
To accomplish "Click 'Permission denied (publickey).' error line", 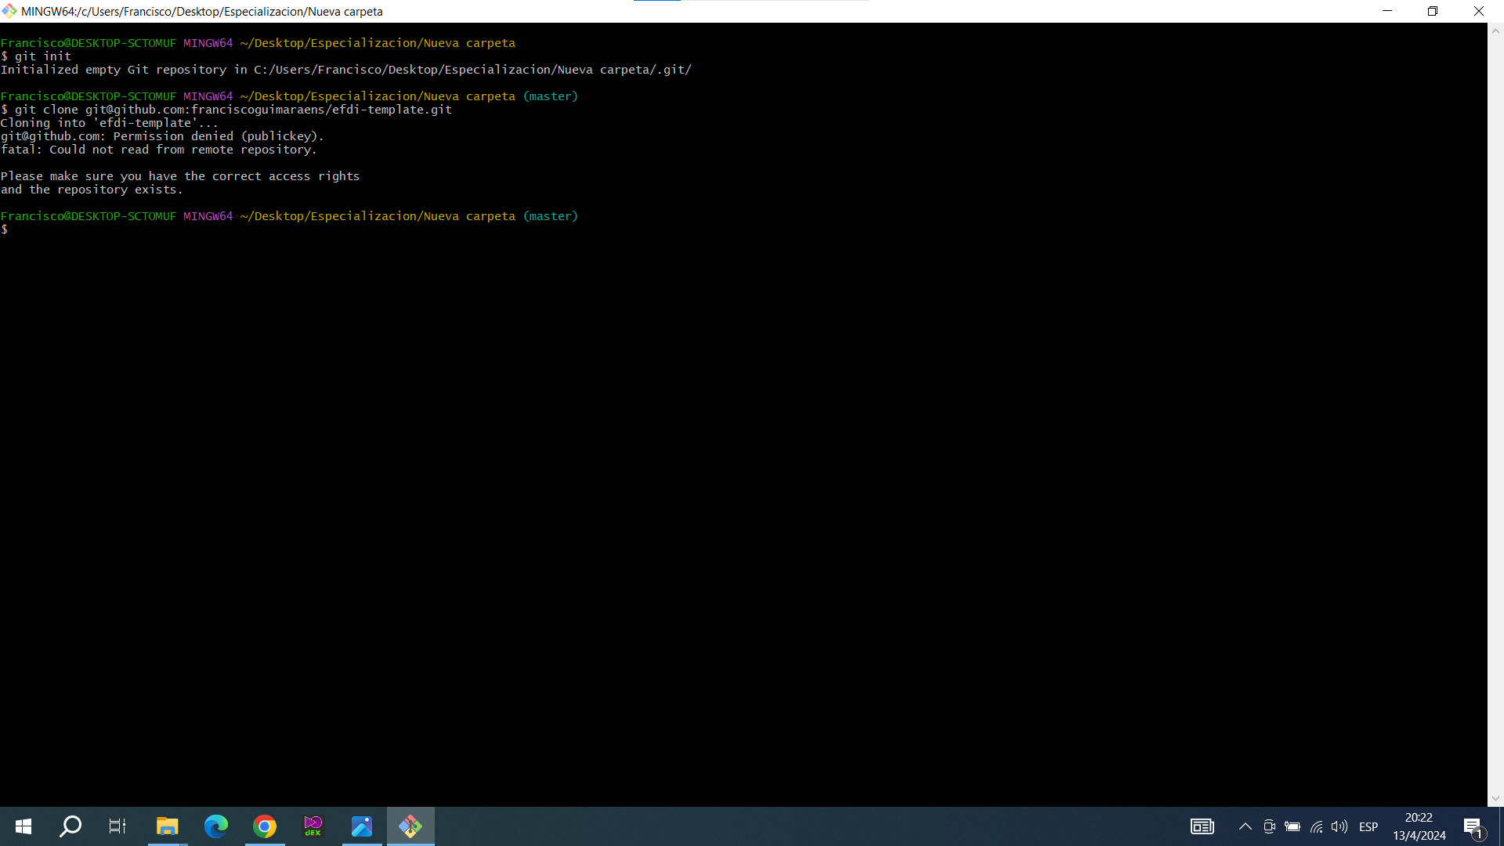I will click(162, 136).
